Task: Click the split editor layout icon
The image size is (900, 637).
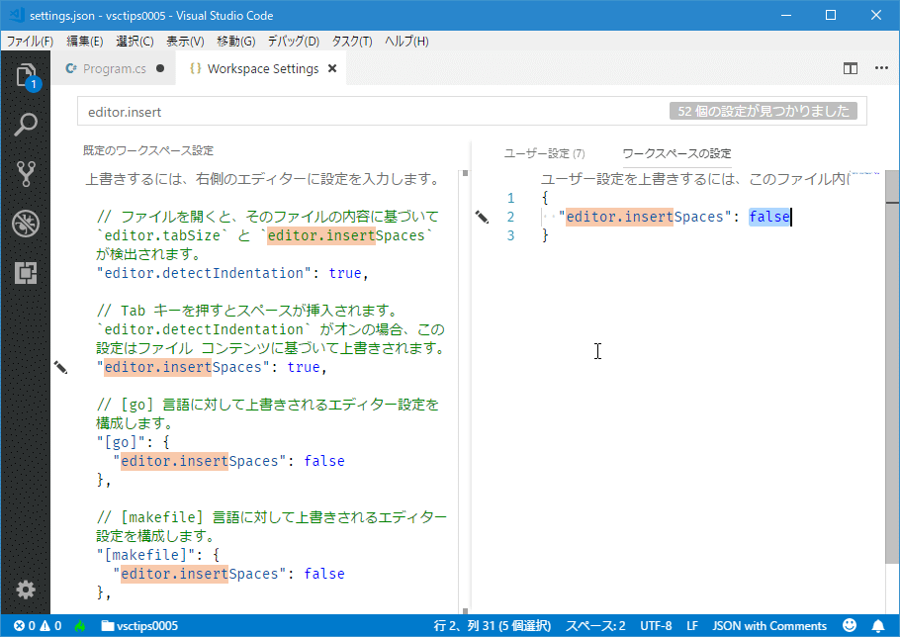Action: (x=850, y=69)
